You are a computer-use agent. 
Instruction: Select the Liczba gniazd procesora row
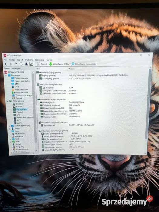coord(59,134)
